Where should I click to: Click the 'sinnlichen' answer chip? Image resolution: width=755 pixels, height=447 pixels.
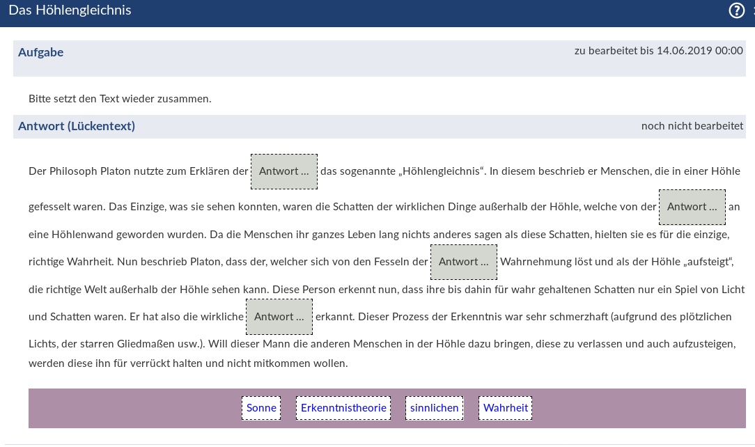coord(435,408)
